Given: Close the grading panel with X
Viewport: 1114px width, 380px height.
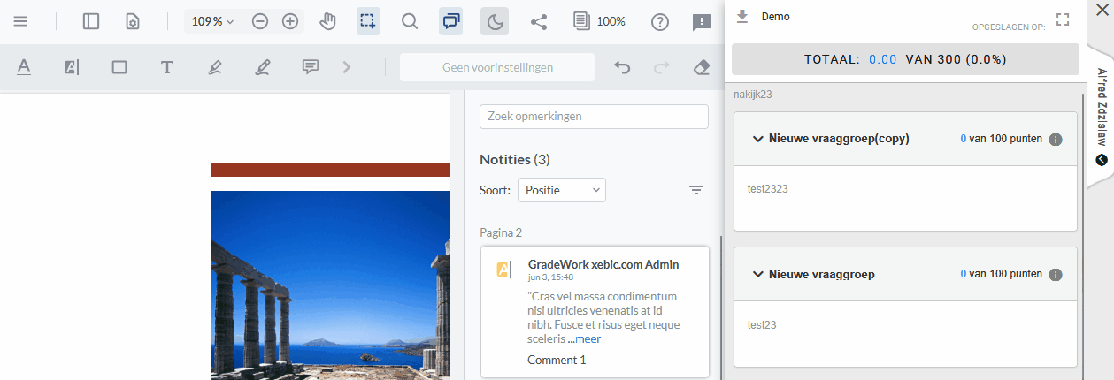Looking at the screenshot, I should (1102, 10).
